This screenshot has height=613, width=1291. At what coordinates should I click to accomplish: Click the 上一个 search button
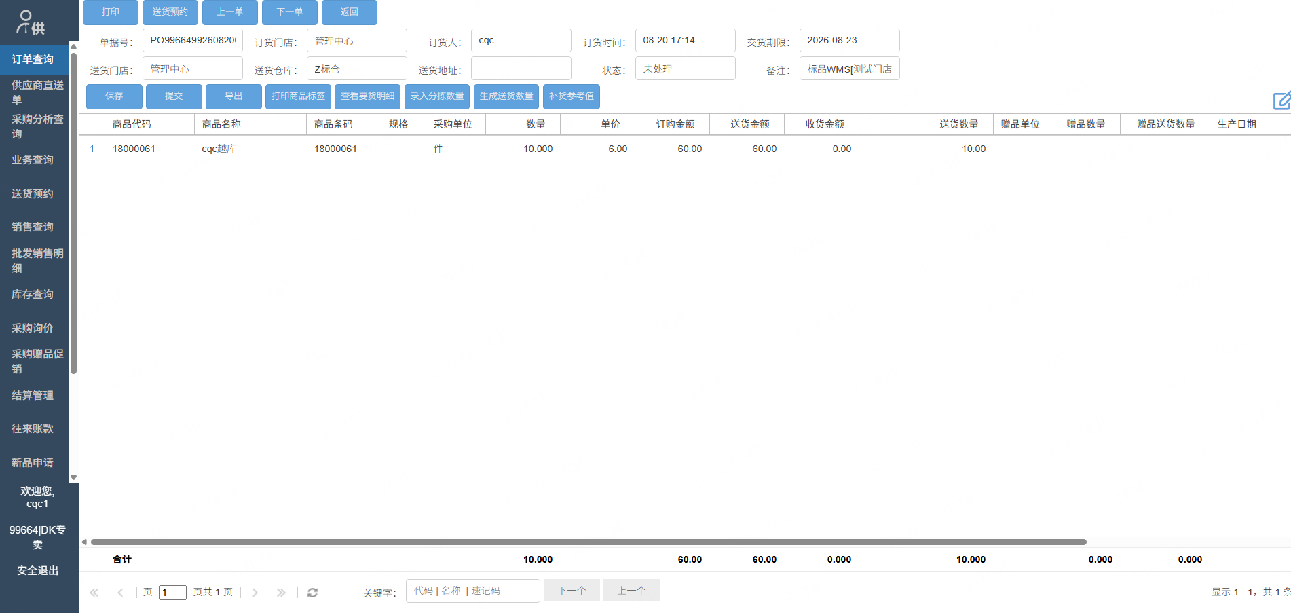tap(631, 591)
